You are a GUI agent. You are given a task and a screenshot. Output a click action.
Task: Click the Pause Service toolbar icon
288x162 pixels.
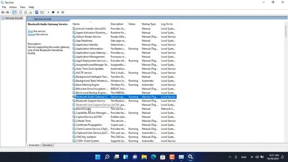[x=58, y=12]
